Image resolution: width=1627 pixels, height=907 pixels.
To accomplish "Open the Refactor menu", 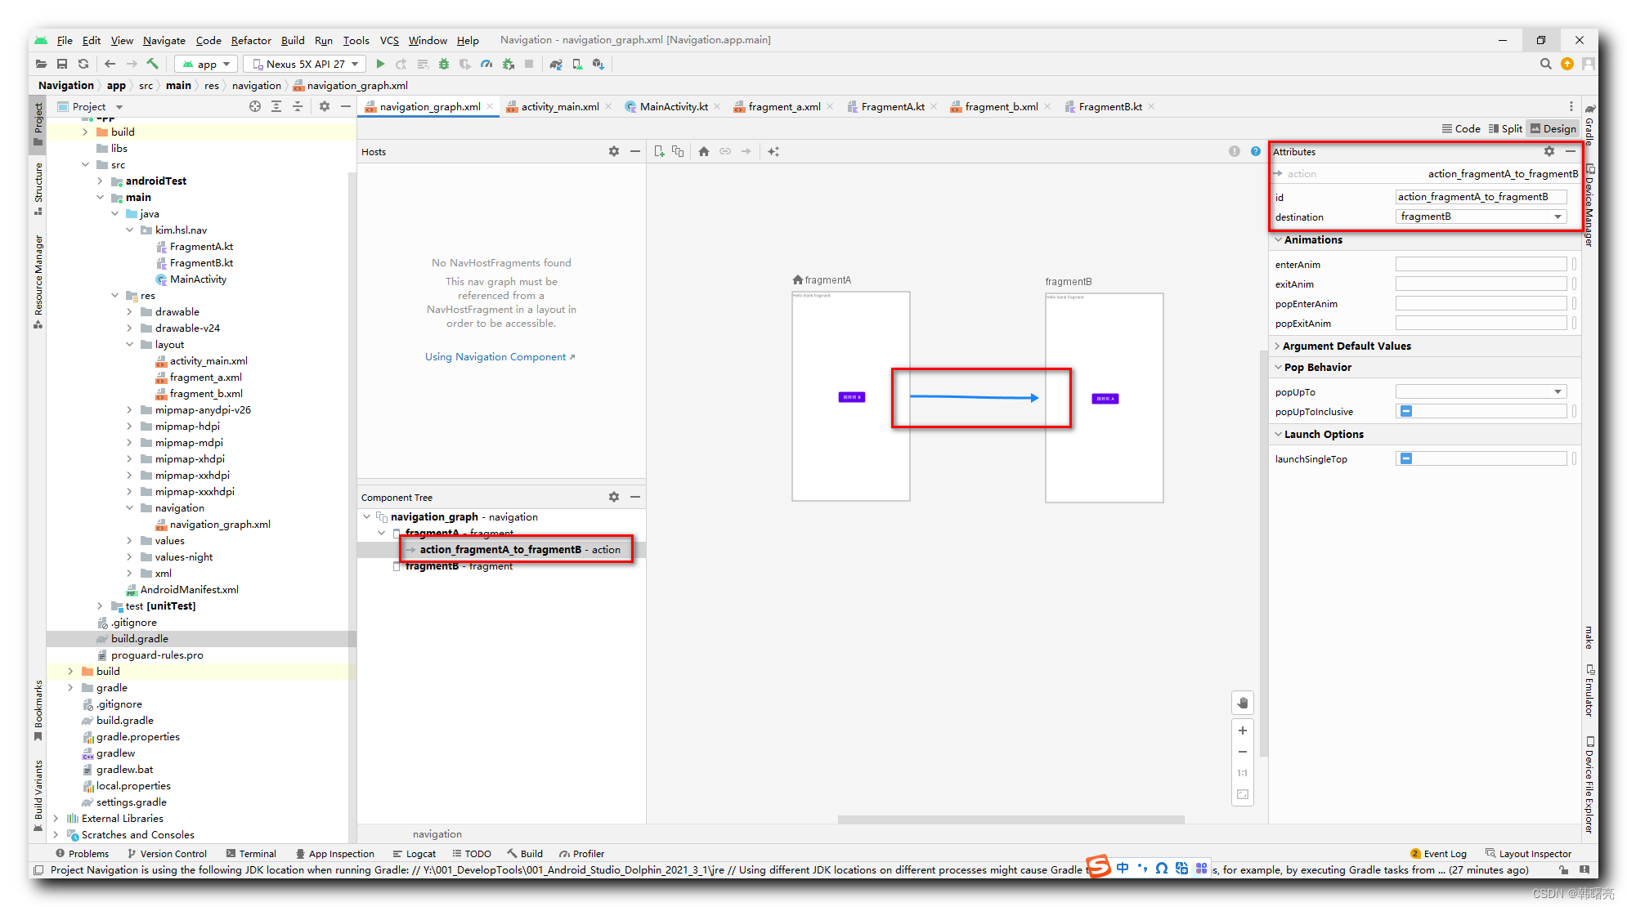I will coord(250,40).
